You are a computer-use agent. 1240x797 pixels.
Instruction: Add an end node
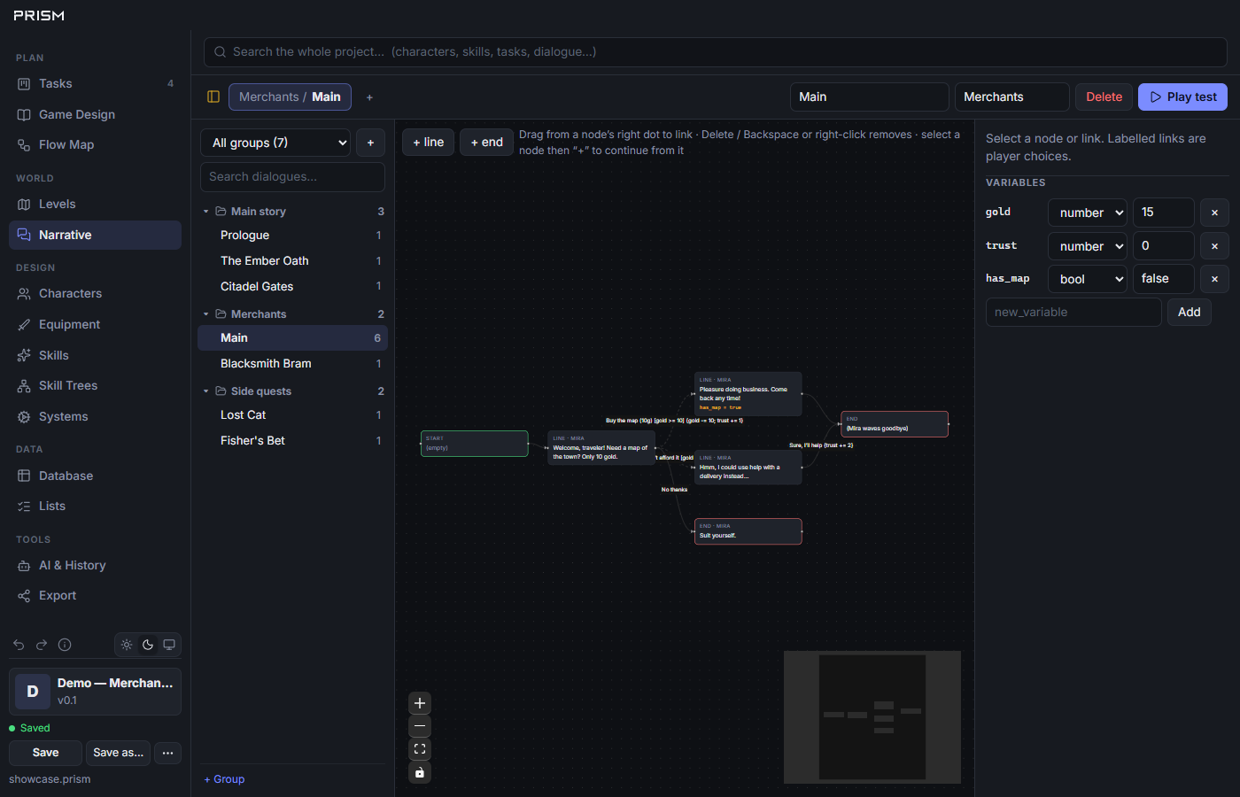tap(486, 142)
